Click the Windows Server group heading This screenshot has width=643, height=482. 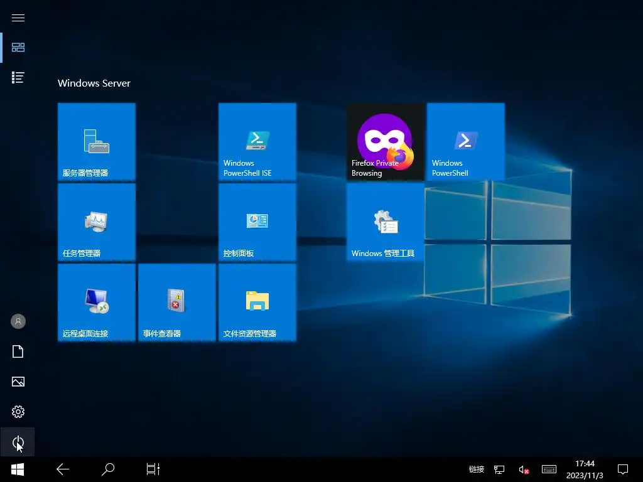click(94, 83)
